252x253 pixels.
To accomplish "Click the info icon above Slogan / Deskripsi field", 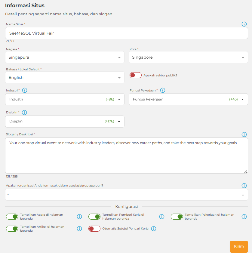I will (x=244, y=134).
